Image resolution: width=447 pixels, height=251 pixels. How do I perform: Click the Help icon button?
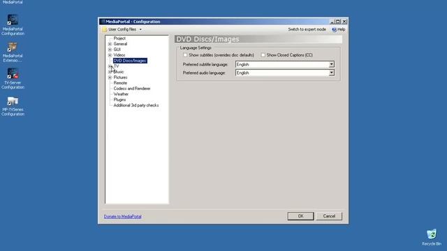tap(338, 29)
